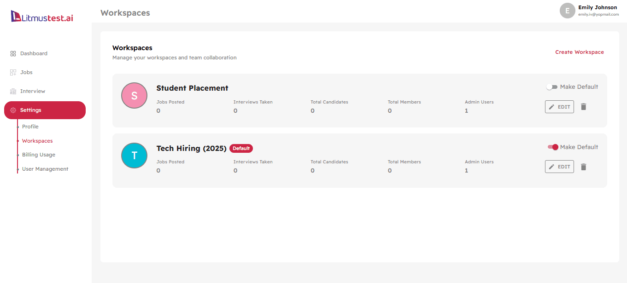Open the User Management section
This screenshot has height=283, width=627.
(x=45, y=168)
